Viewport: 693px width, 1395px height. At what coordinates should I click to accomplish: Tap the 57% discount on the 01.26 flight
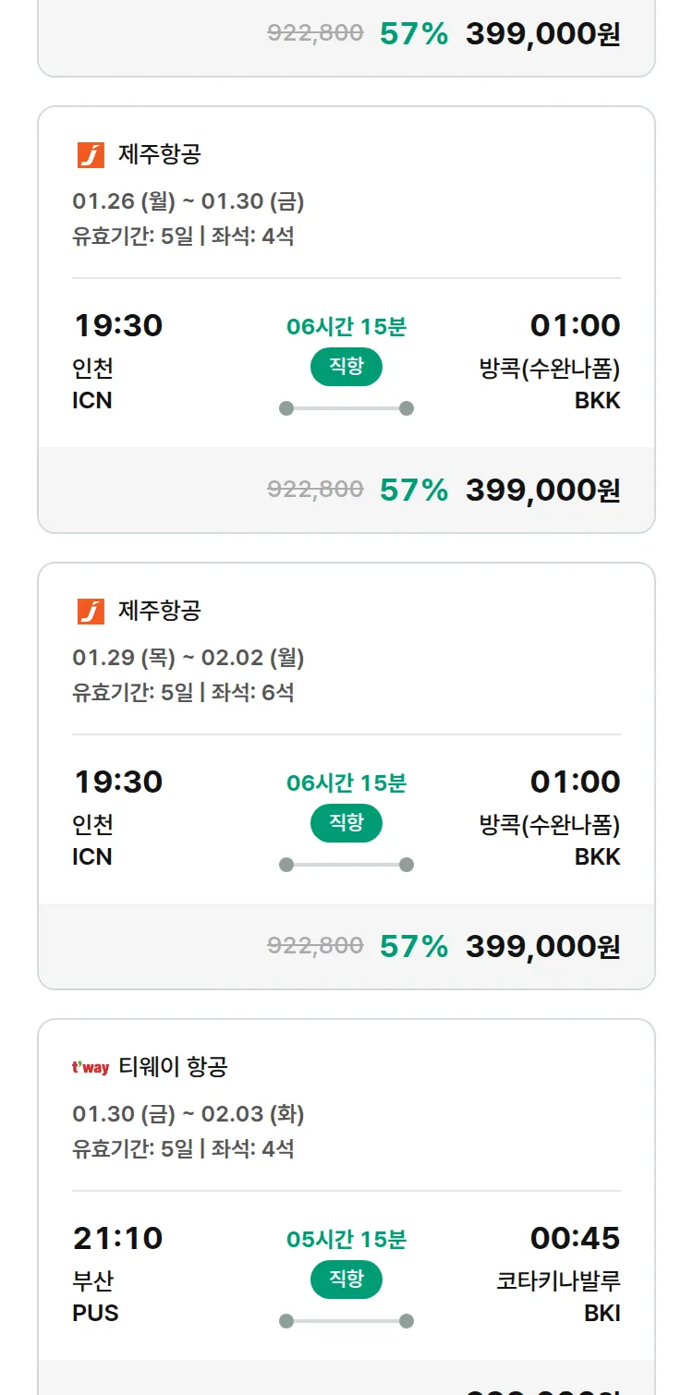pyautogui.click(x=414, y=490)
